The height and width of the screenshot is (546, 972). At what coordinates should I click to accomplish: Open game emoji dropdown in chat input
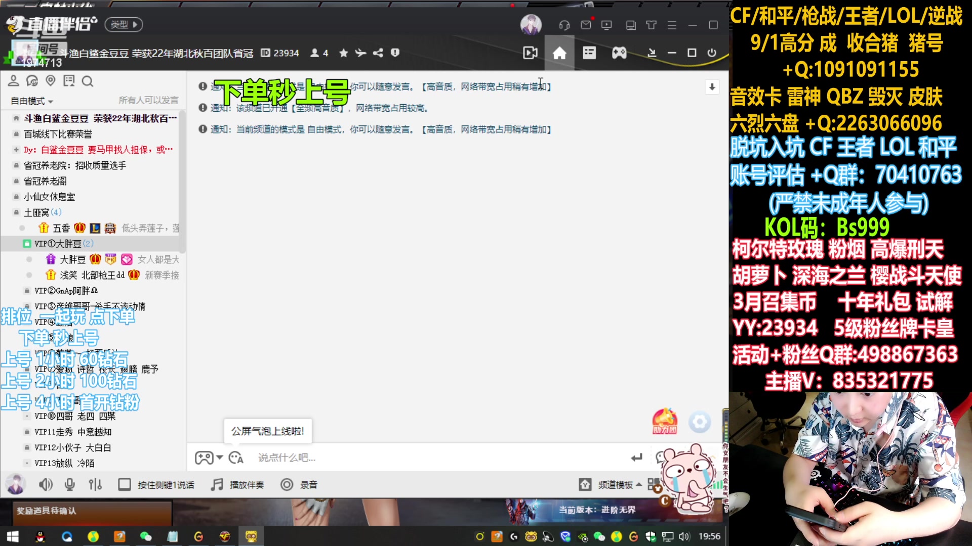click(209, 458)
